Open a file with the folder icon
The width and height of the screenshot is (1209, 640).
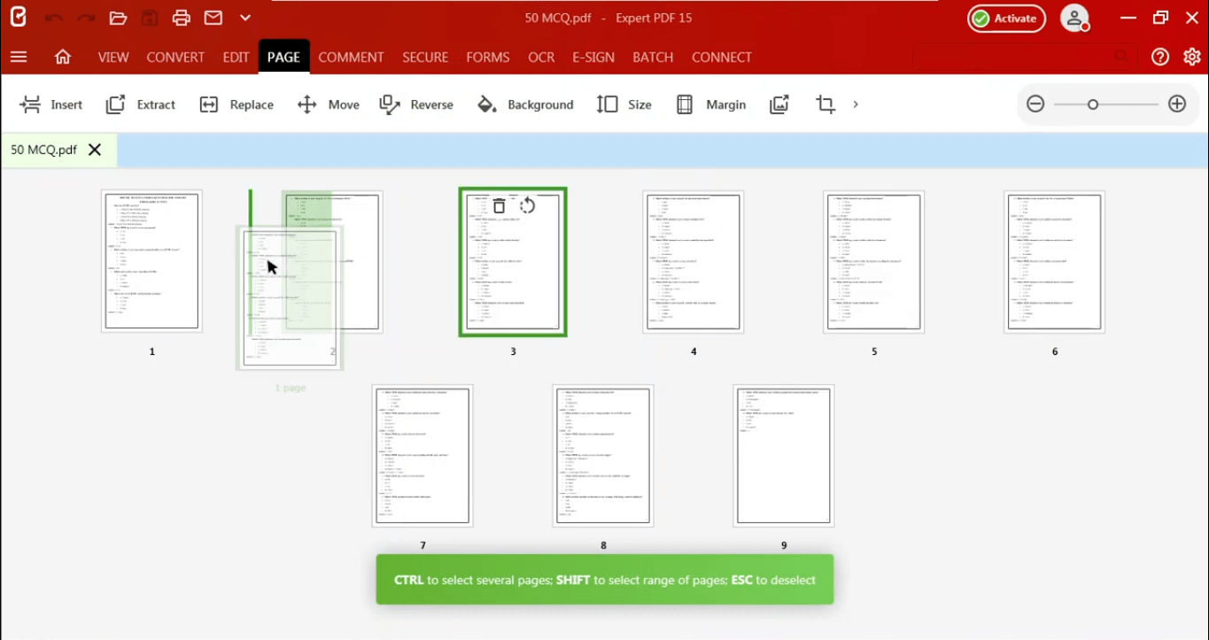click(x=118, y=18)
